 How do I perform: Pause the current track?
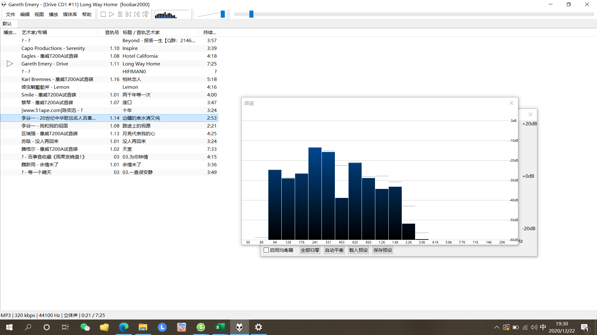tap(120, 14)
